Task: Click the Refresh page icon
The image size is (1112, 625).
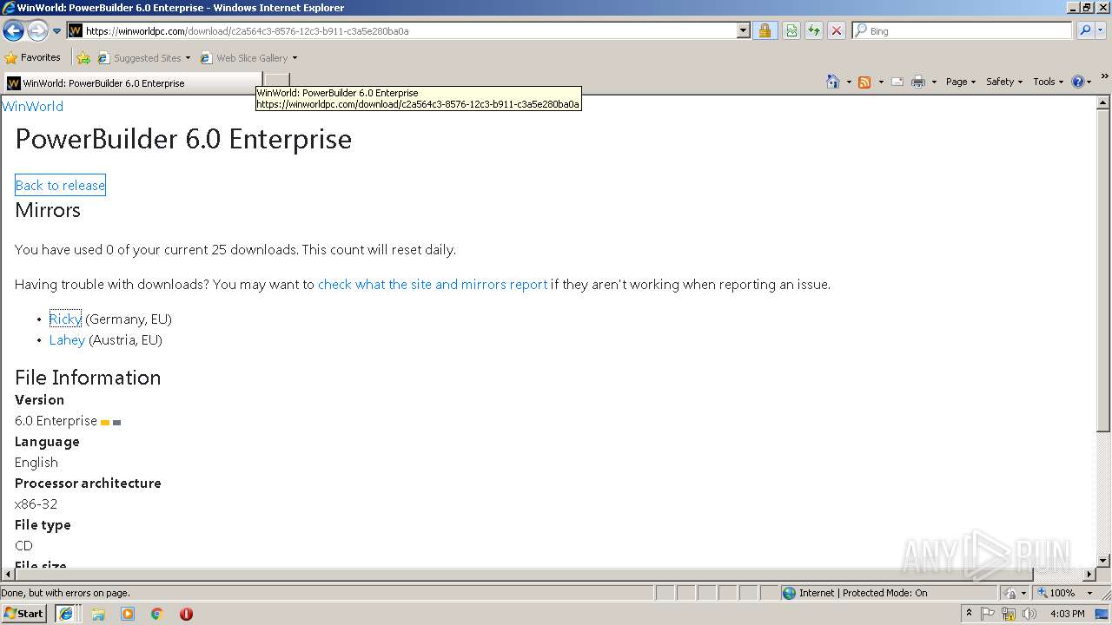Action: pyautogui.click(x=814, y=30)
